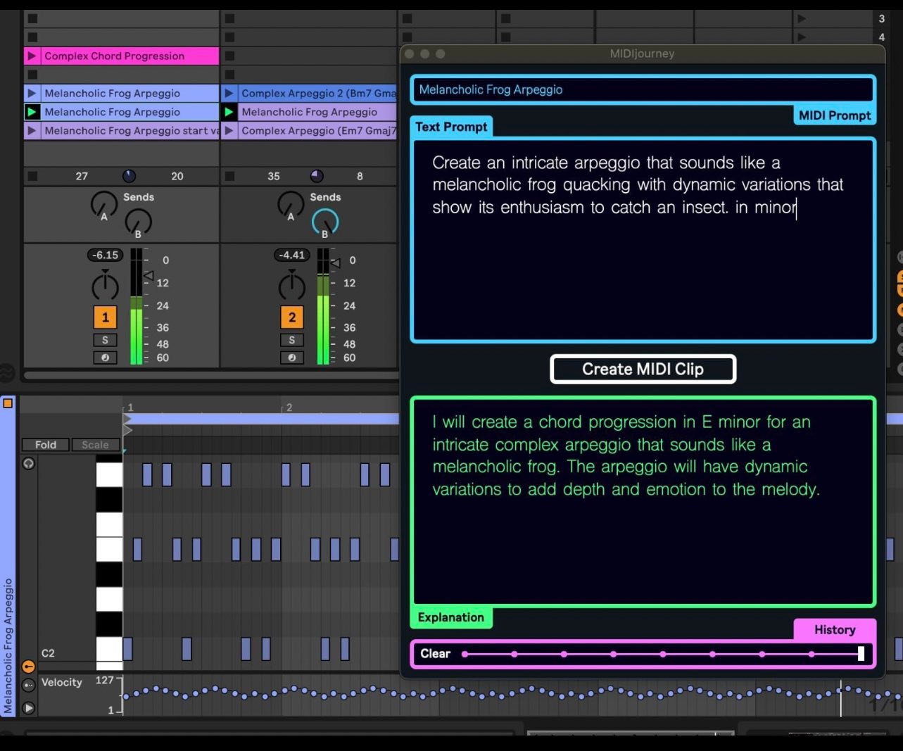Launch the Complex Arpeggio 2 clip
This screenshot has height=751, width=903.
click(x=229, y=93)
